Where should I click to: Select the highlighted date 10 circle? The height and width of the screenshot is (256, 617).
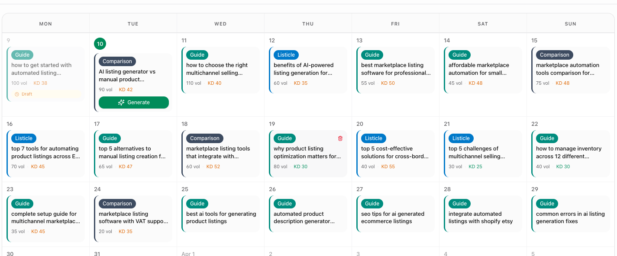coord(100,44)
